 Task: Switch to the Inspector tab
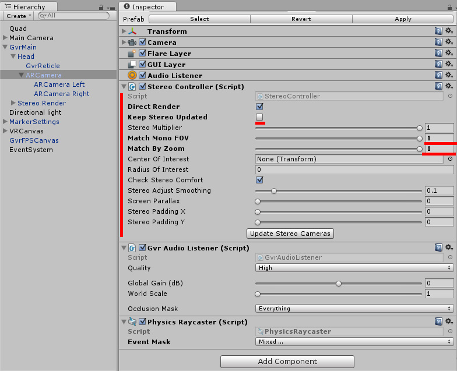[x=147, y=7]
